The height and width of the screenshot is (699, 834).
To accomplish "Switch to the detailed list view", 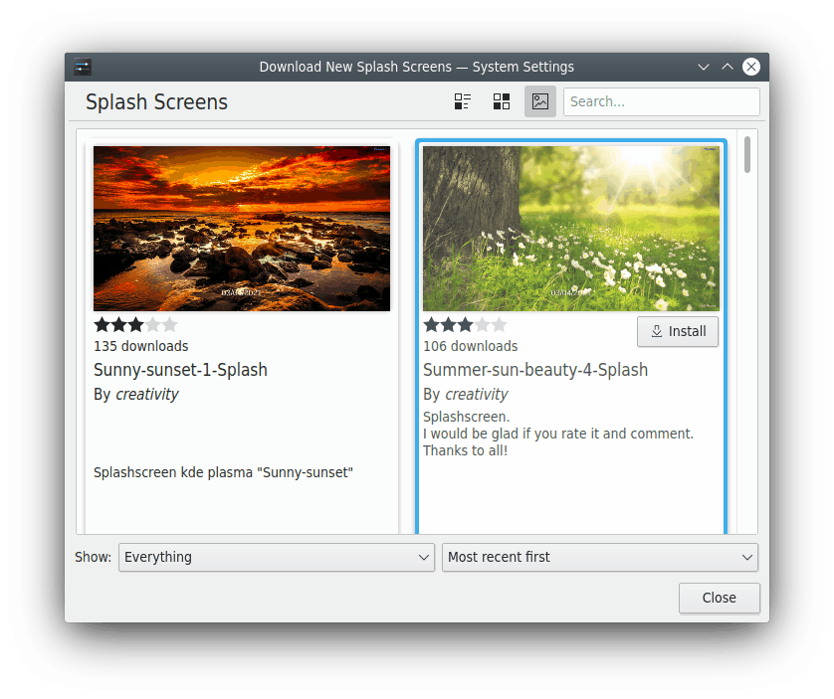I will [462, 100].
